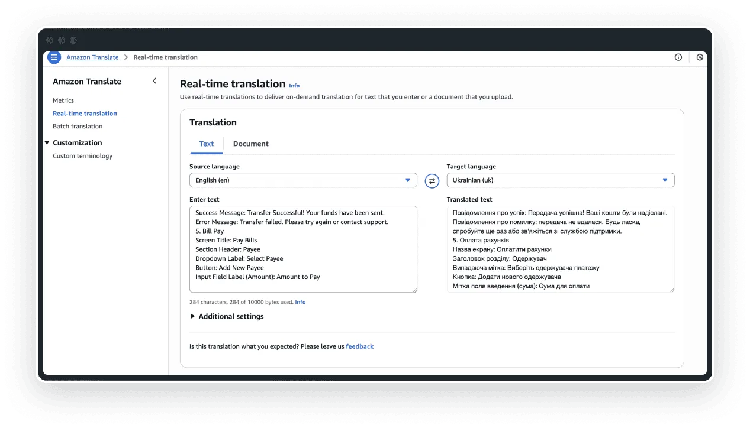Open the Amazon Translate breadcrumb link

(92, 57)
